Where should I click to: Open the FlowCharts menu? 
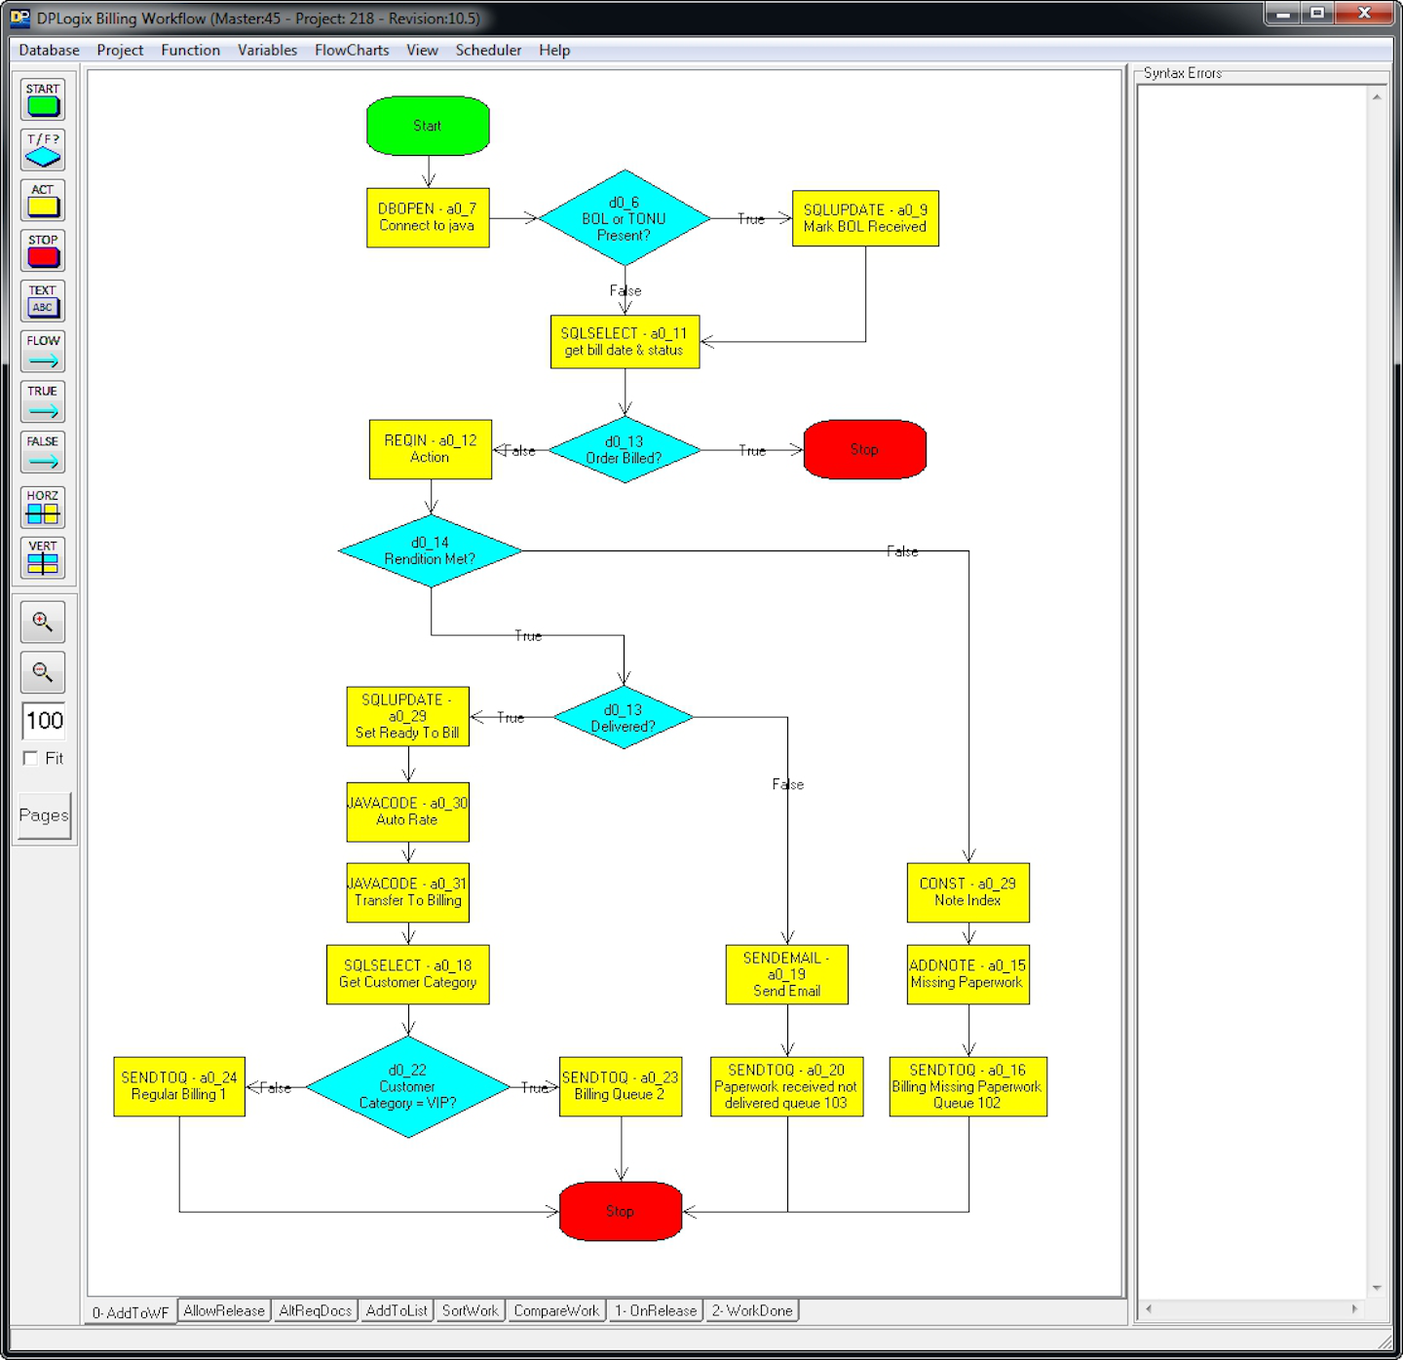(x=351, y=50)
